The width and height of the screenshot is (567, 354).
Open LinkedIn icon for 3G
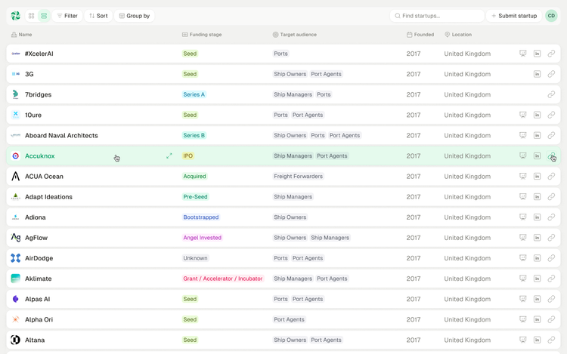(537, 74)
